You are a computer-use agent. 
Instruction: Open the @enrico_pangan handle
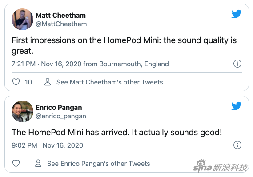[x=61, y=116]
